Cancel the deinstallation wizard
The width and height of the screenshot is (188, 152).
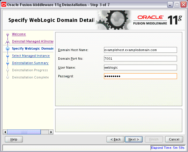174,139
